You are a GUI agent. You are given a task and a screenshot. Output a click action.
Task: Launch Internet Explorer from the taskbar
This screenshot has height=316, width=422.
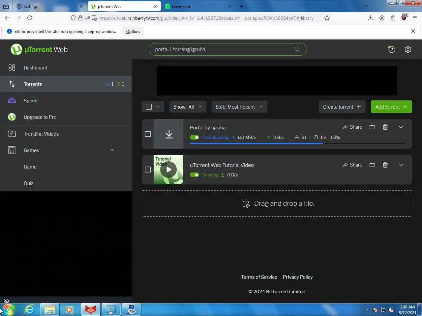29,309
